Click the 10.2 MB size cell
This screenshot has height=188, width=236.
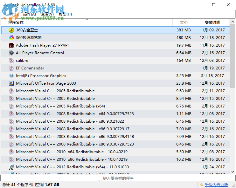[x=184, y=159]
